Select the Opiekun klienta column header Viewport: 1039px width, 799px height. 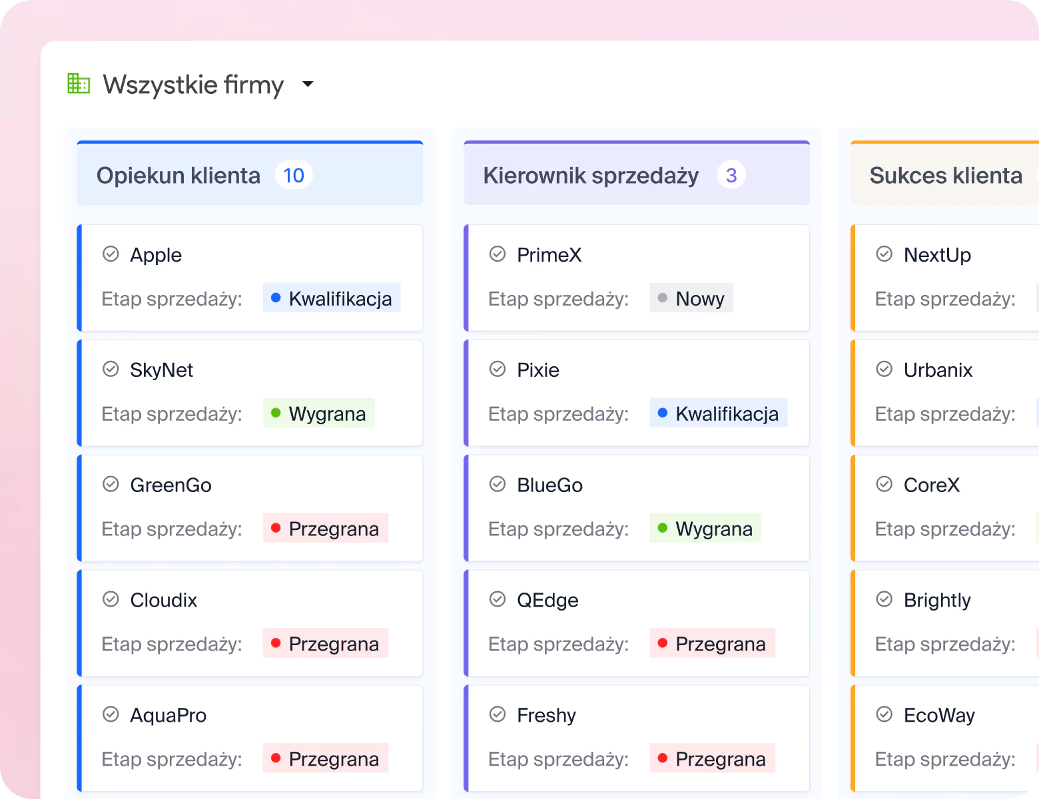(x=250, y=173)
